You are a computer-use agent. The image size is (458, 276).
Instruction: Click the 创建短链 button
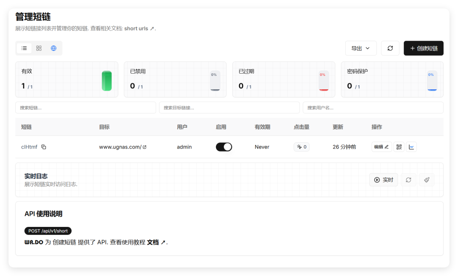[x=424, y=48]
